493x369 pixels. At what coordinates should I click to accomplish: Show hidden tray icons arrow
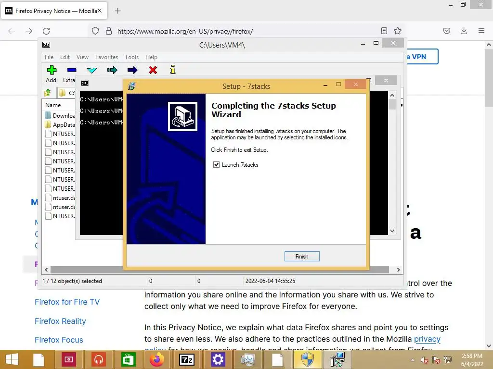(413, 360)
